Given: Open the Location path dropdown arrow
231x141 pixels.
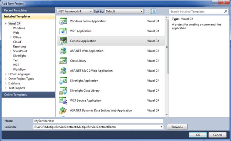Looking at the screenshot, I should pos(161,127).
